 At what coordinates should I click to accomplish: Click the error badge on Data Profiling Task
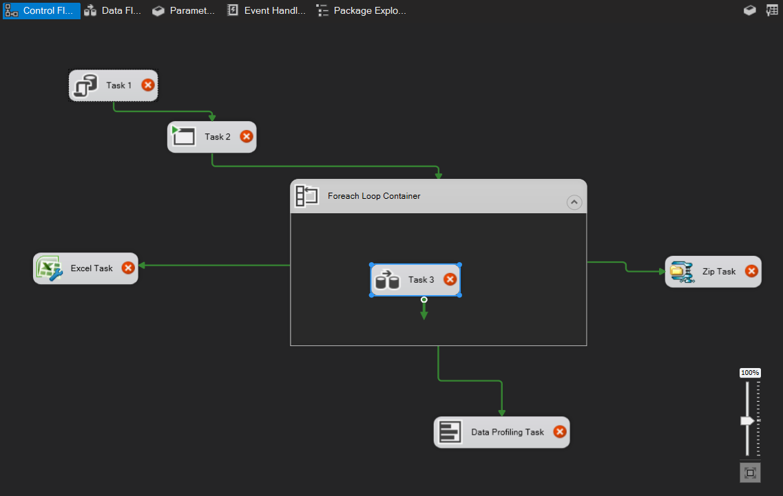tap(558, 432)
